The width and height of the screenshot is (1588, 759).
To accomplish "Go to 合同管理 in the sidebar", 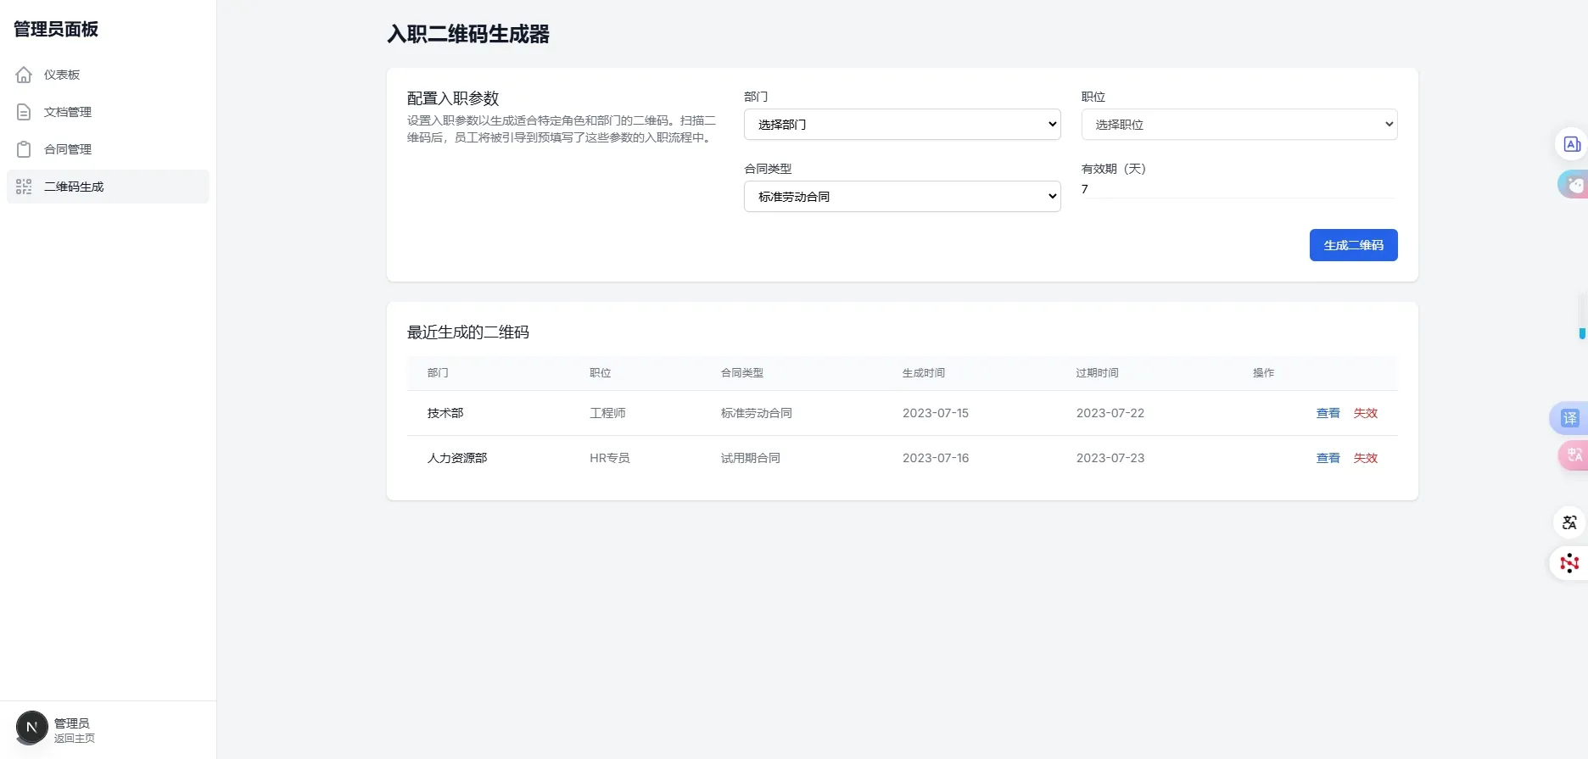I will pos(108,149).
